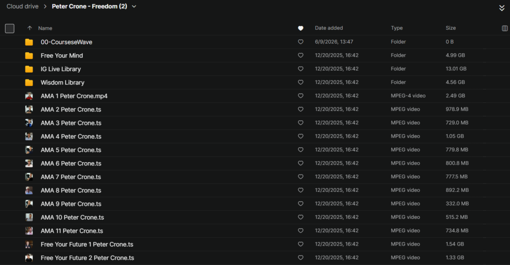
Task: Select the Free Your Future 1 video thumbnail
Action: [29, 244]
